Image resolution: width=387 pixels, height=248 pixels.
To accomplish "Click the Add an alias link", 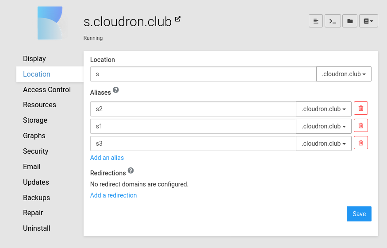I will pyautogui.click(x=107, y=158).
